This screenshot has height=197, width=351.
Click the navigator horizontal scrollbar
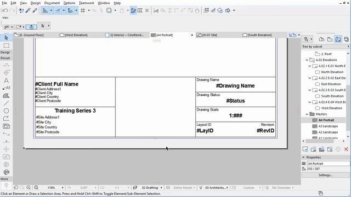click(x=320, y=141)
